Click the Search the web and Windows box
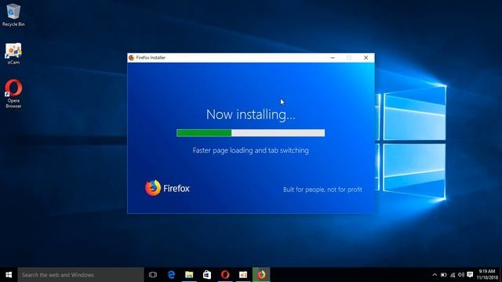Viewport: 502px width, 282px height. click(x=81, y=275)
